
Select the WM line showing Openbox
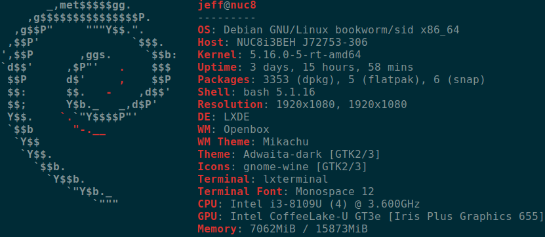point(233,130)
